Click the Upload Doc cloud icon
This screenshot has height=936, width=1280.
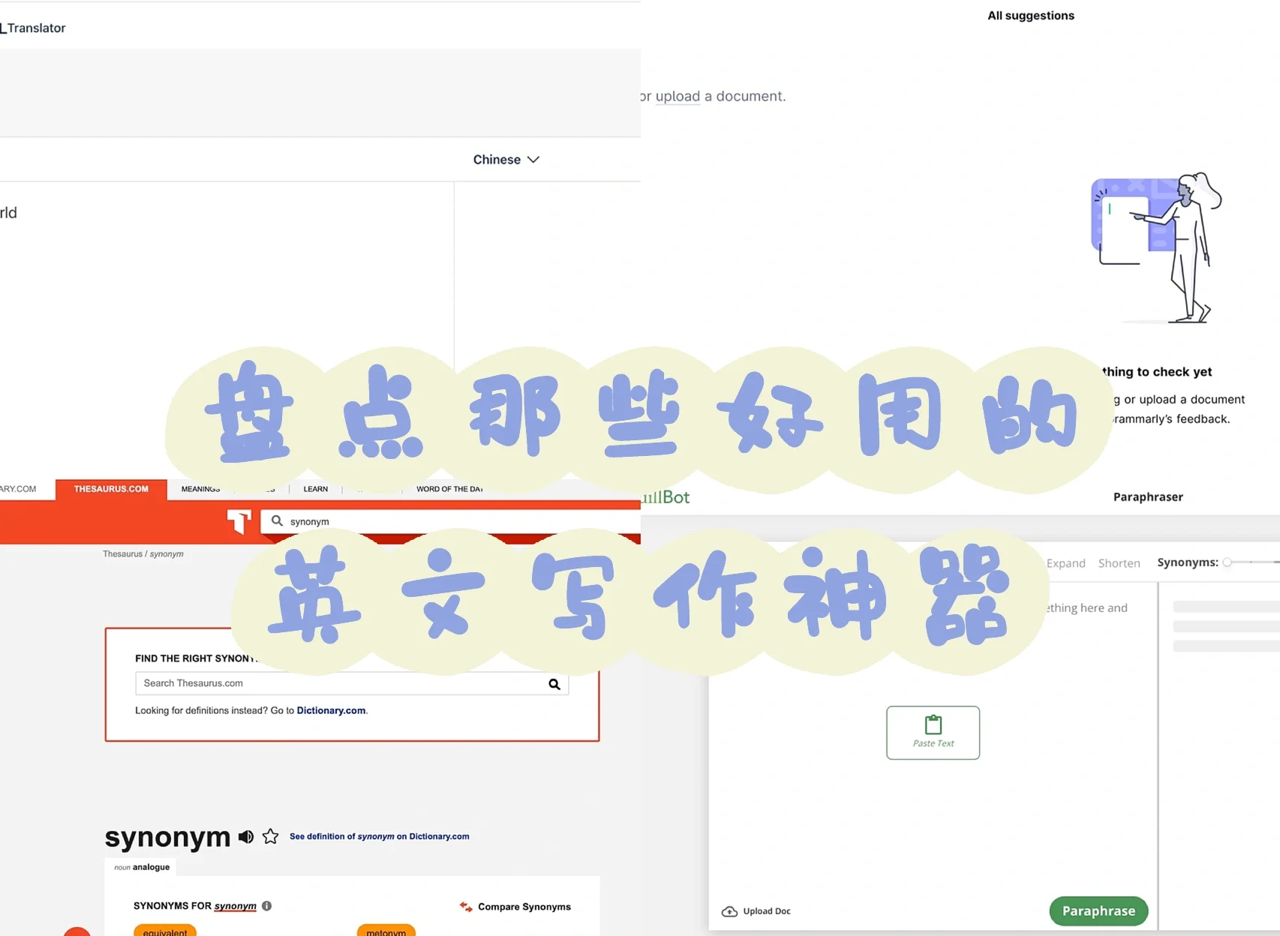coord(729,911)
